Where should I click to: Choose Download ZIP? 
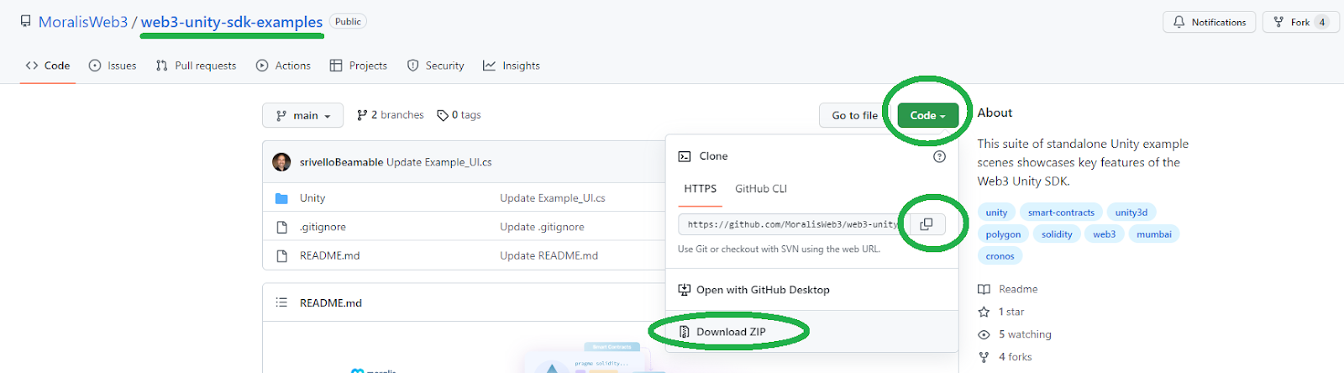tap(731, 332)
